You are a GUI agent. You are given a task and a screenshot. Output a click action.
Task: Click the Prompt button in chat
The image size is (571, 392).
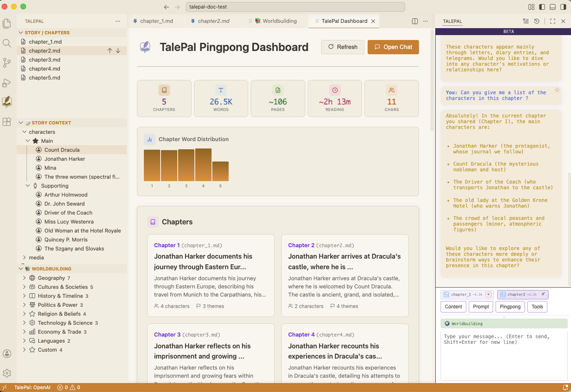[481, 307]
